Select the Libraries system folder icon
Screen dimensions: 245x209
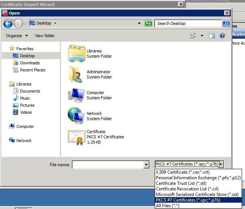[77, 54]
